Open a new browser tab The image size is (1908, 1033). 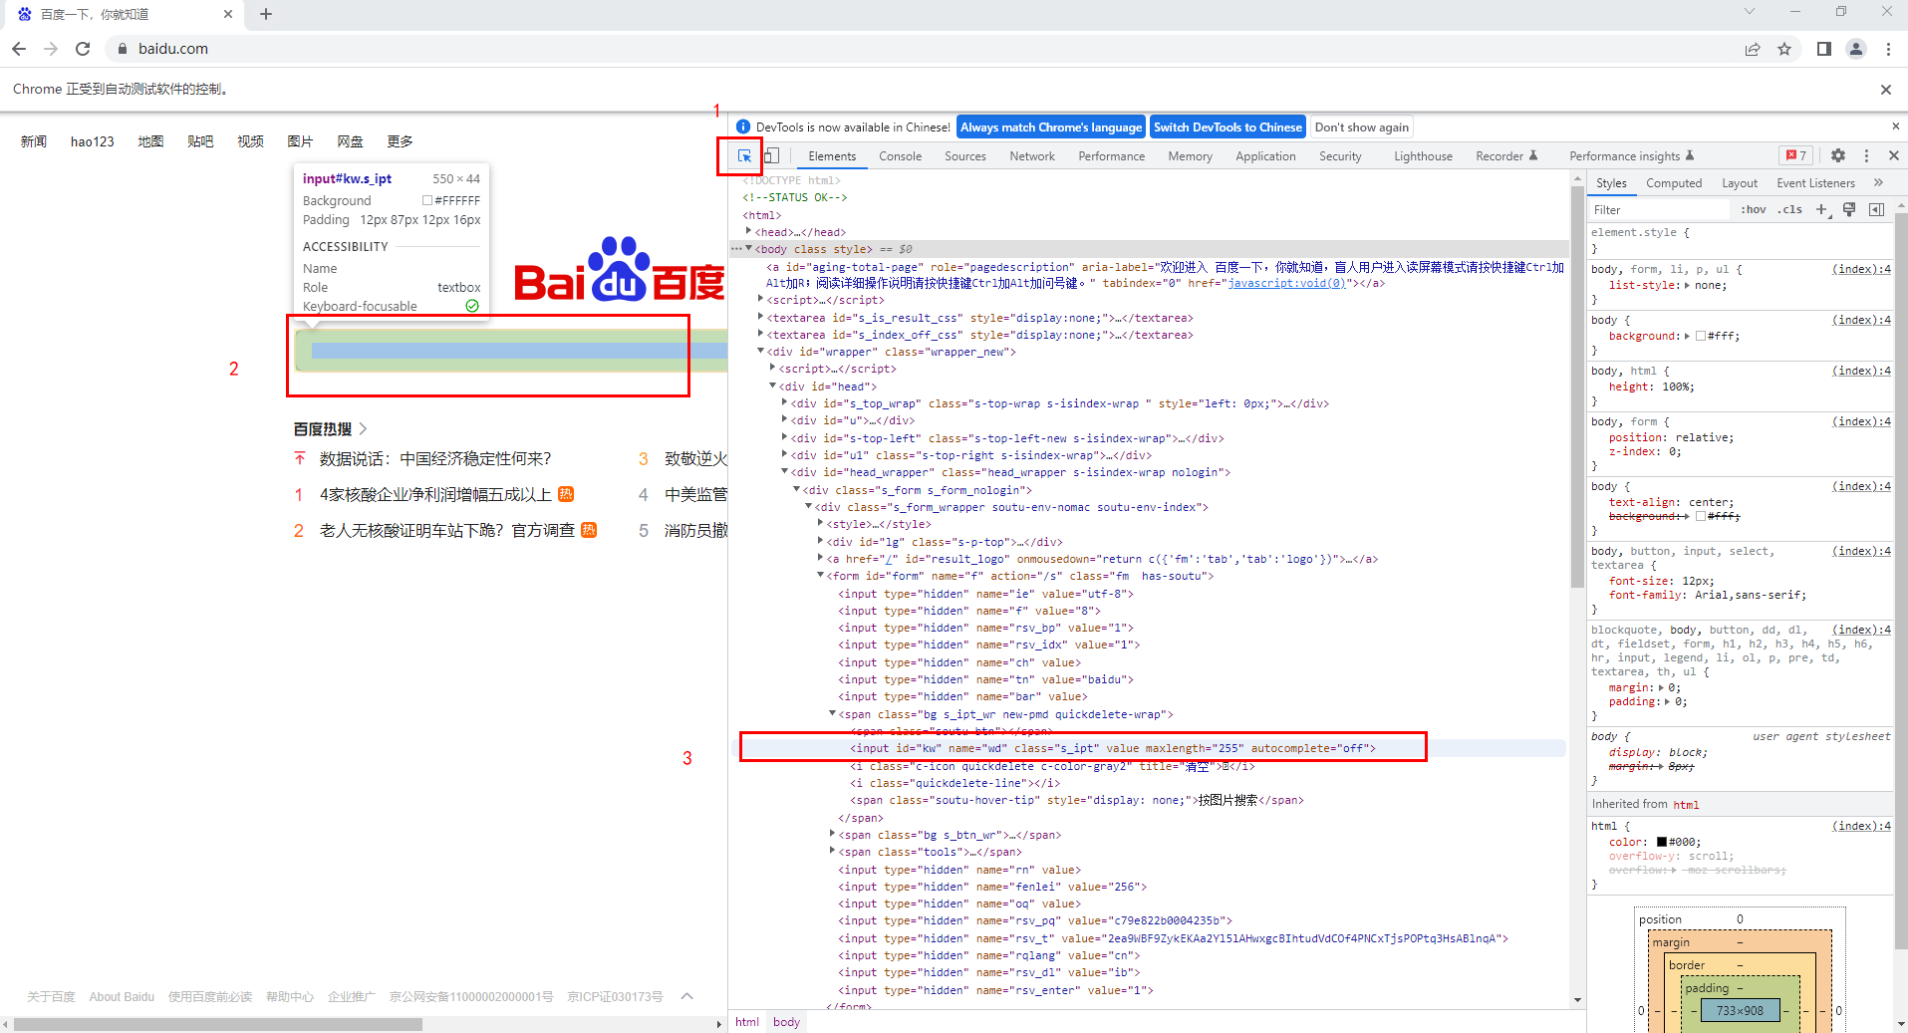[x=266, y=14]
